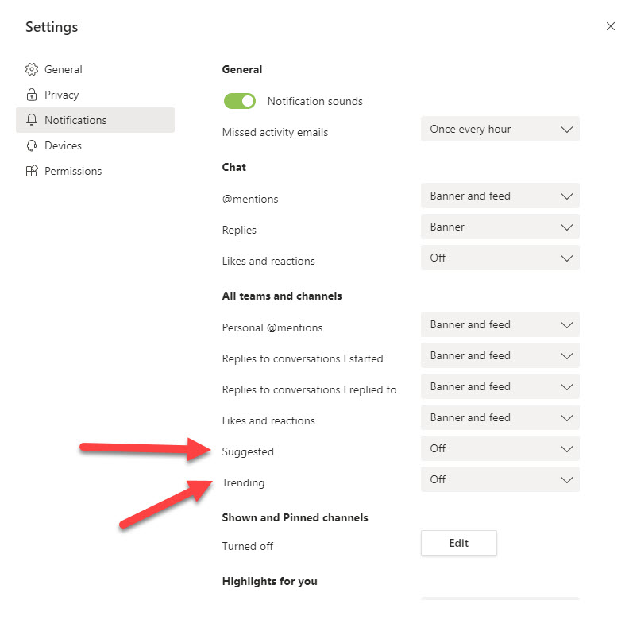Change Chat Likes and reactions setting
The width and height of the screenshot is (629, 620).
[x=500, y=258]
